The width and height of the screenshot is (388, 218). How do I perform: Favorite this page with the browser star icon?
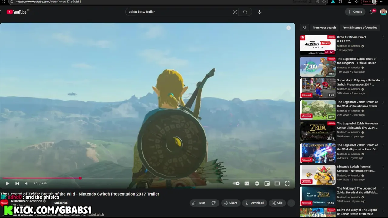tap(324, 2)
